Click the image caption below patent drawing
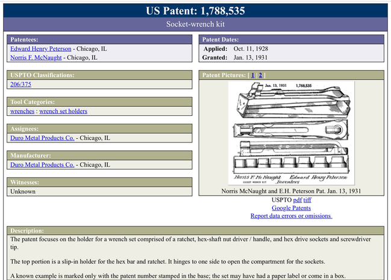The width and height of the screenshot is (391, 280). (291, 191)
